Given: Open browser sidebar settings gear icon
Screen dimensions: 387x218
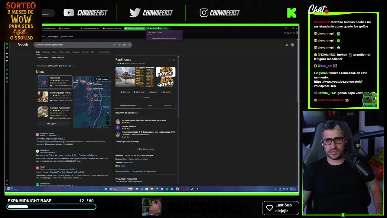Looking at the screenshot, I should point(7,81).
